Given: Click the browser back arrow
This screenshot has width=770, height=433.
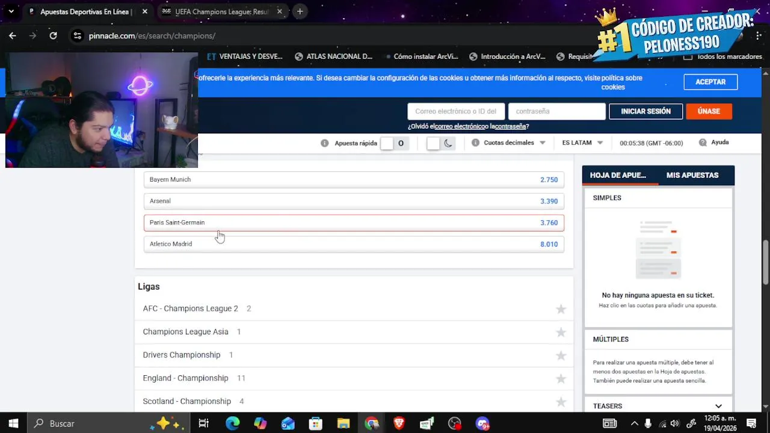Looking at the screenshot, I should [x=13, y=35].
